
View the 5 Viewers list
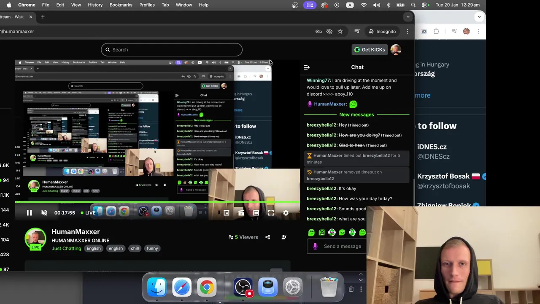243,237
